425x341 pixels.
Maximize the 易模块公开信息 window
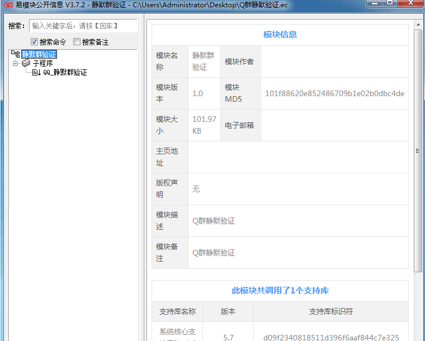(x=390, y=3)
